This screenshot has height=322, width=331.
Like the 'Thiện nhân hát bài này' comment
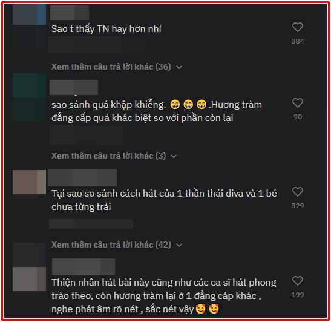pos(298,281)
